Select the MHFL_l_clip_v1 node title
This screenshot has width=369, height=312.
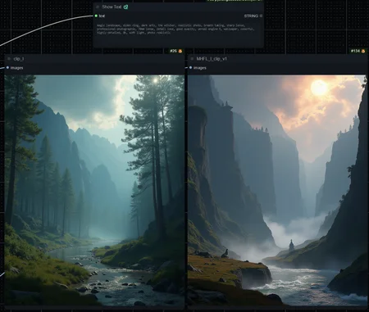[212, 59]
